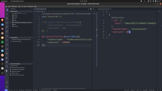Click the Brave browser icon in the dock
Image resolution: width=162 pixels, height=91 pixels.
tap(2, 20)
